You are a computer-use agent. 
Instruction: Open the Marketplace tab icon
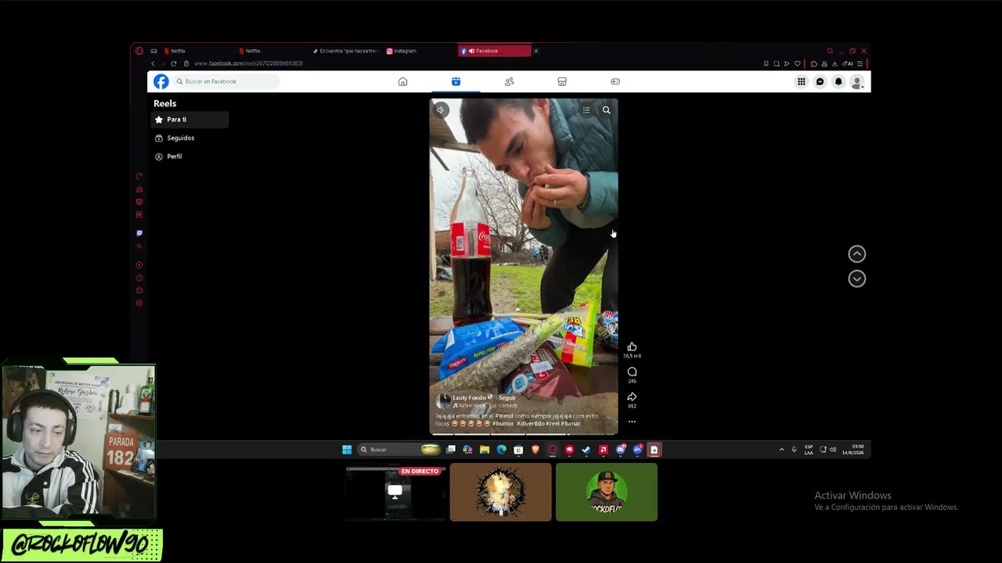click(562, 81)
